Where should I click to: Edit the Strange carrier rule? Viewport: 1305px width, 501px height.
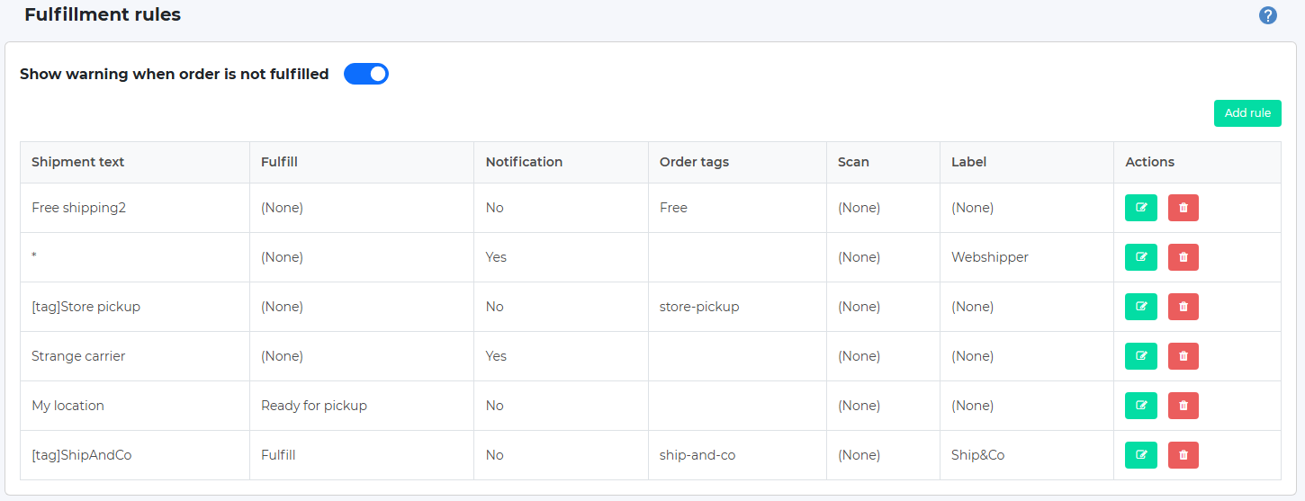tap(1141, 356)
